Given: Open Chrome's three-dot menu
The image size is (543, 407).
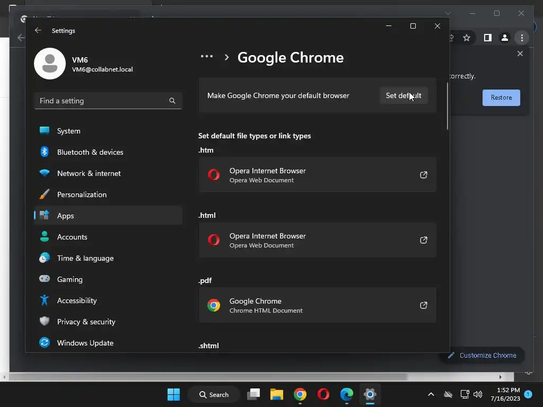Looking at the screenshot, I should (x=522, y=38).
